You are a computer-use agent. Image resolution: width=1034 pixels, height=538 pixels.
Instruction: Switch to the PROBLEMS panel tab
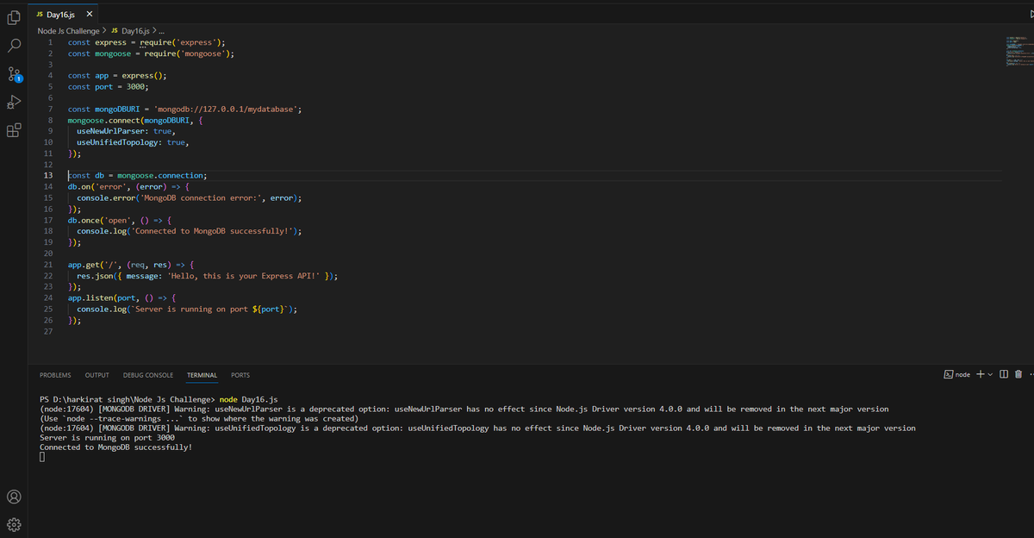pos(55,375)
